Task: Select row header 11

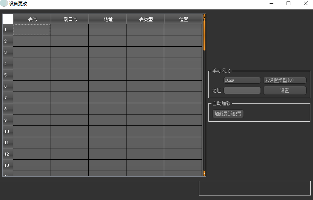Action: (x=8, y=143)
